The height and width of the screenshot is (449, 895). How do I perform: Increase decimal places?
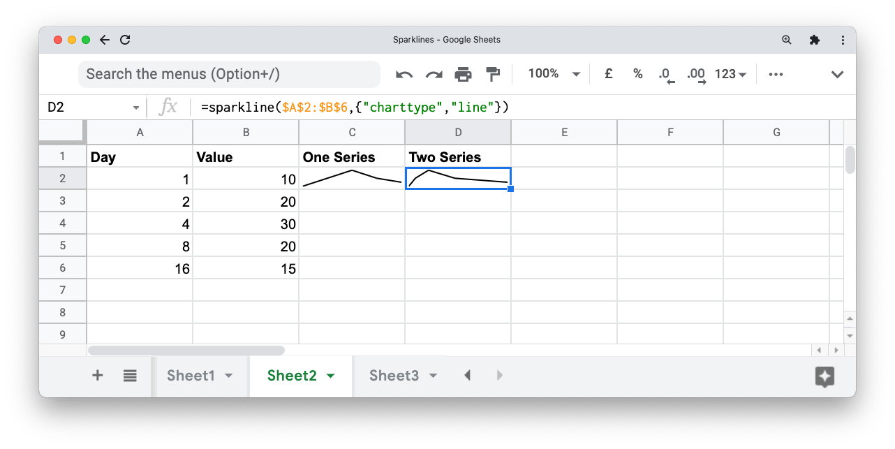pyautogui.click(x=695, y=73)
